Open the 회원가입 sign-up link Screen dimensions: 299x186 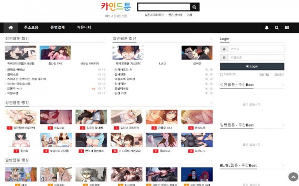click(x=264, y=74)
